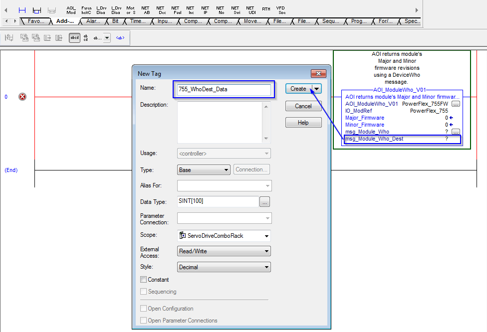Select the msg_Module_Who_Dest parameter row

(403, 139)
